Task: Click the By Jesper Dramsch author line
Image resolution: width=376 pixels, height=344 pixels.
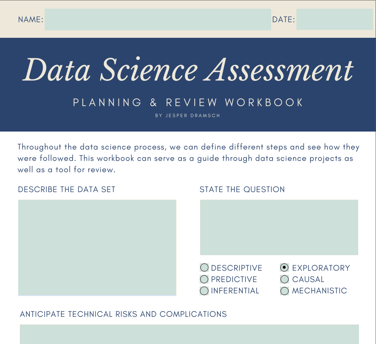Action: pyautogui.click(x=187, y=116)
